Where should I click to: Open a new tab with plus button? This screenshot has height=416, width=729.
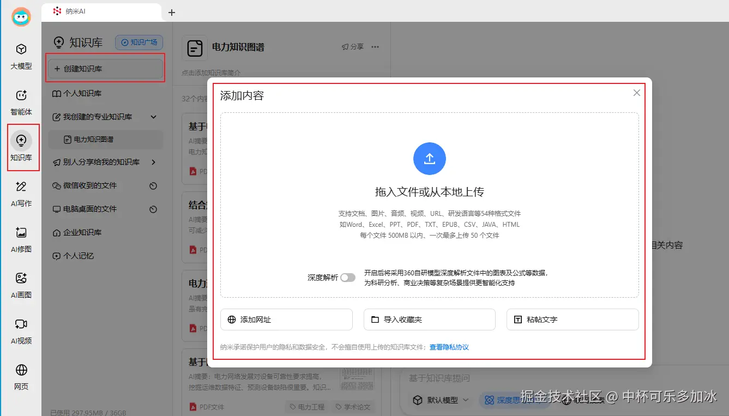pos(172,12)
